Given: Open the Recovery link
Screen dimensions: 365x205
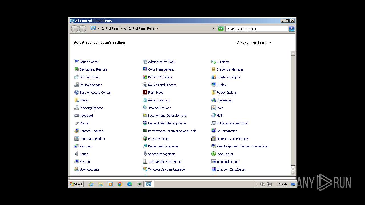Looking at the screenshot, I should click(86, 146).
